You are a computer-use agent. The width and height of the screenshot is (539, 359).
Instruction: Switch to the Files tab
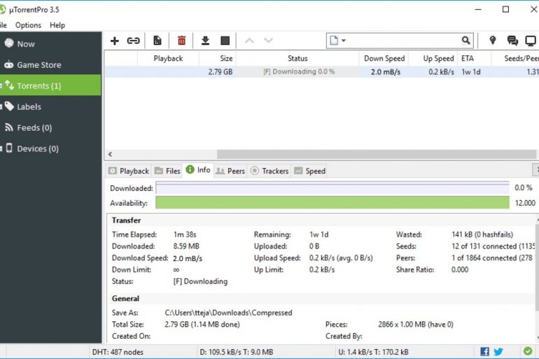[167, 171]
